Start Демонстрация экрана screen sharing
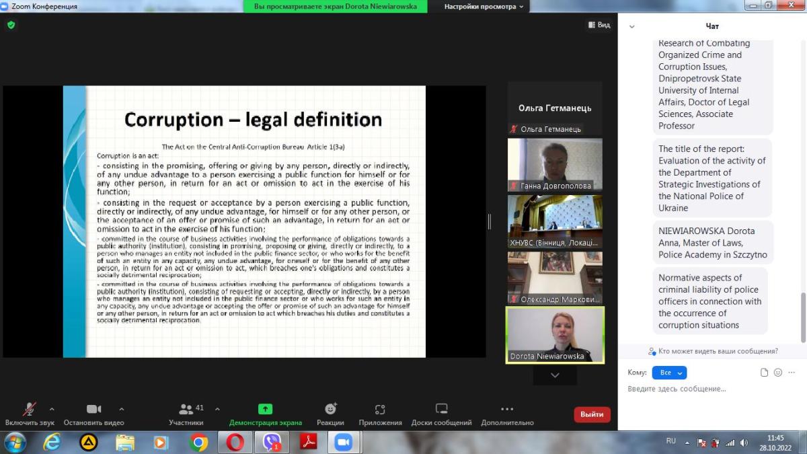Viewport: 807px width, 454px height. coord(265,410)
